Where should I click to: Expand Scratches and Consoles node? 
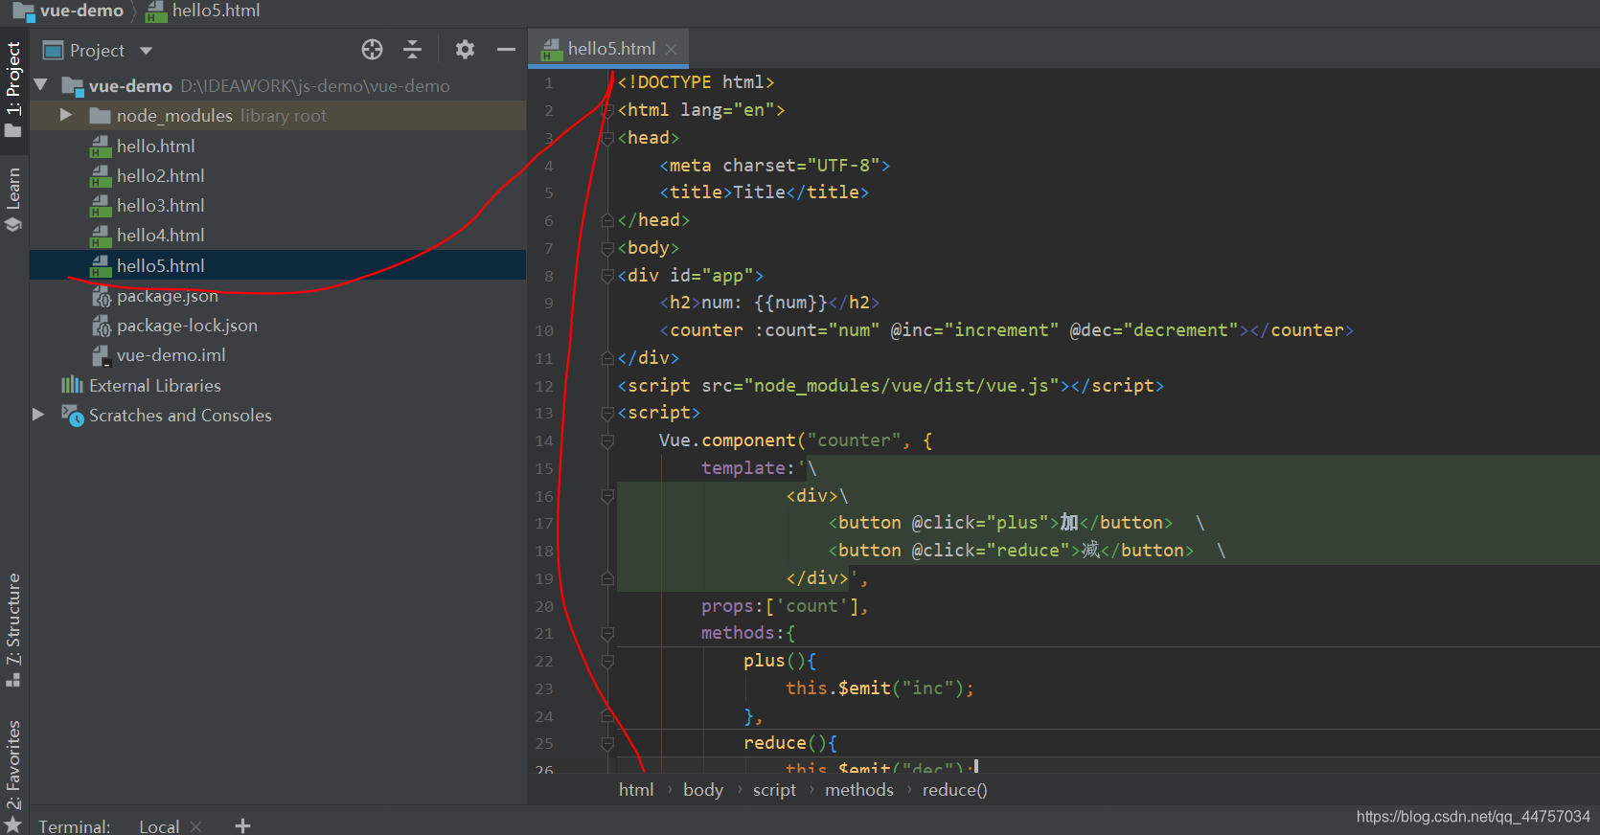(x=38, y=415)
